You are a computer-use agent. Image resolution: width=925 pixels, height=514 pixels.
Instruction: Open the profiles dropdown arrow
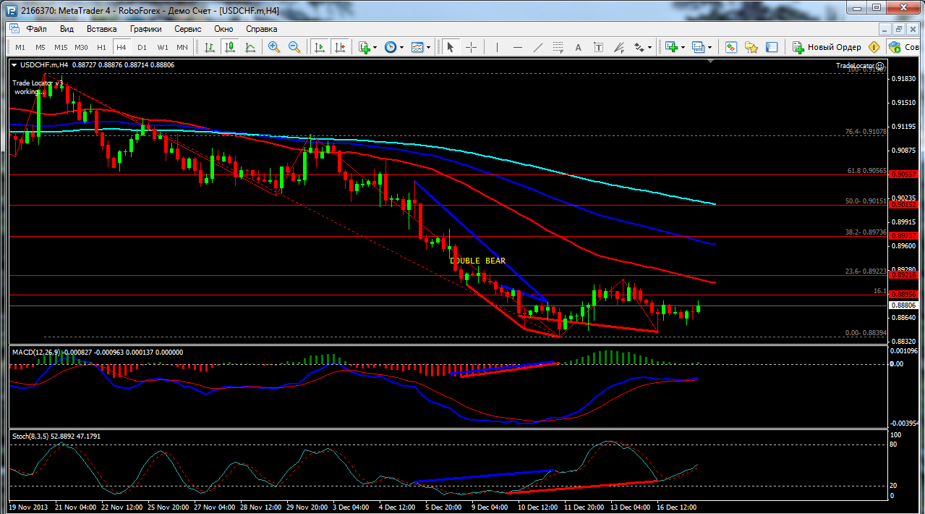point(709,48)
